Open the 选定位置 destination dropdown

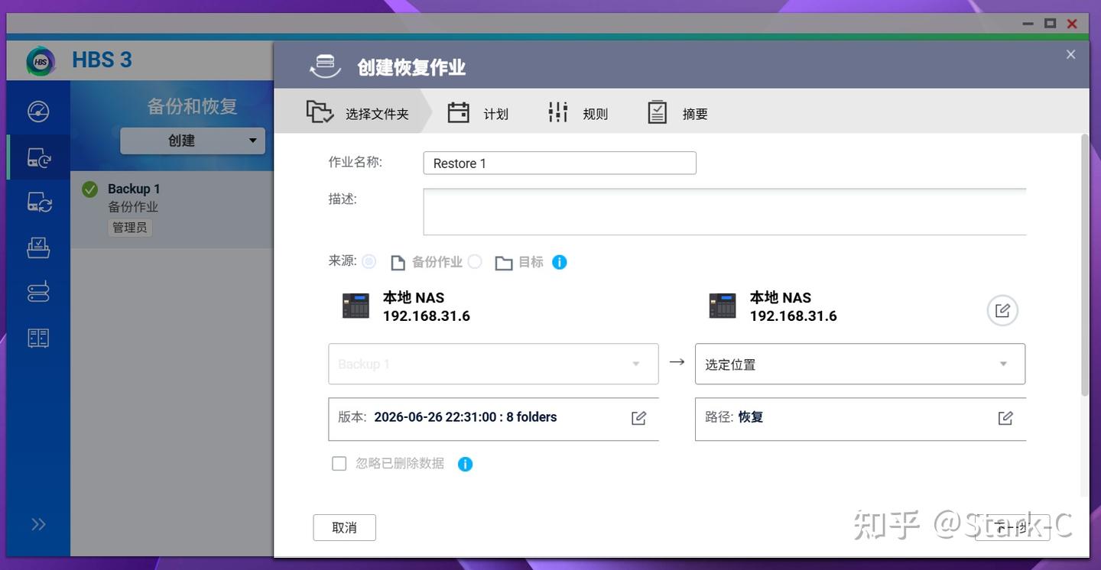pyautogui.click(x=860, y=364)
